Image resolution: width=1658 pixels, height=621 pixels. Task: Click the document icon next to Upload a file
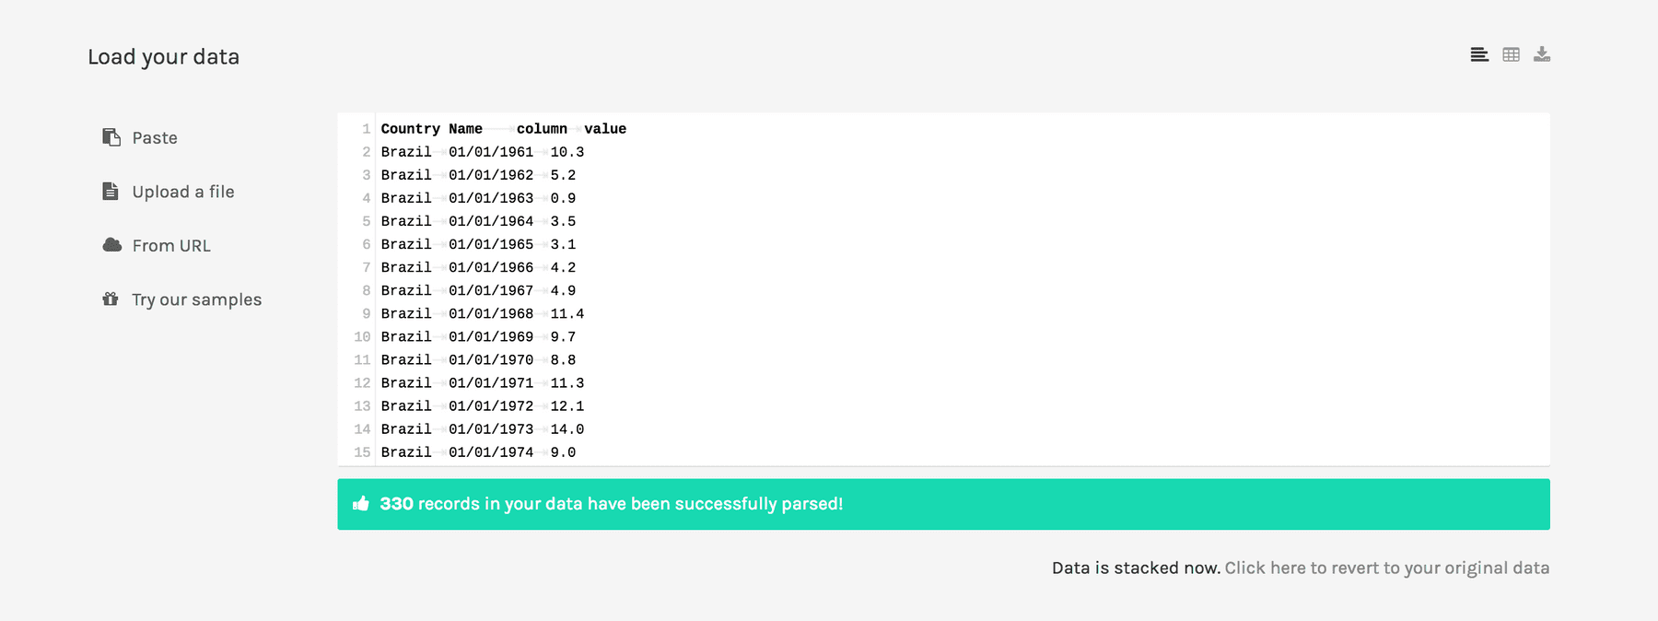[111, 191]
